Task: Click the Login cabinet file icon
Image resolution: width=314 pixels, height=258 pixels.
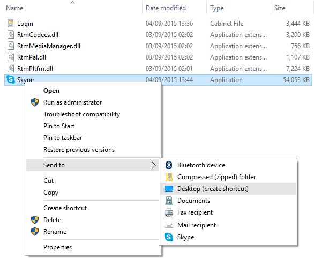Action: coord(11,23)
